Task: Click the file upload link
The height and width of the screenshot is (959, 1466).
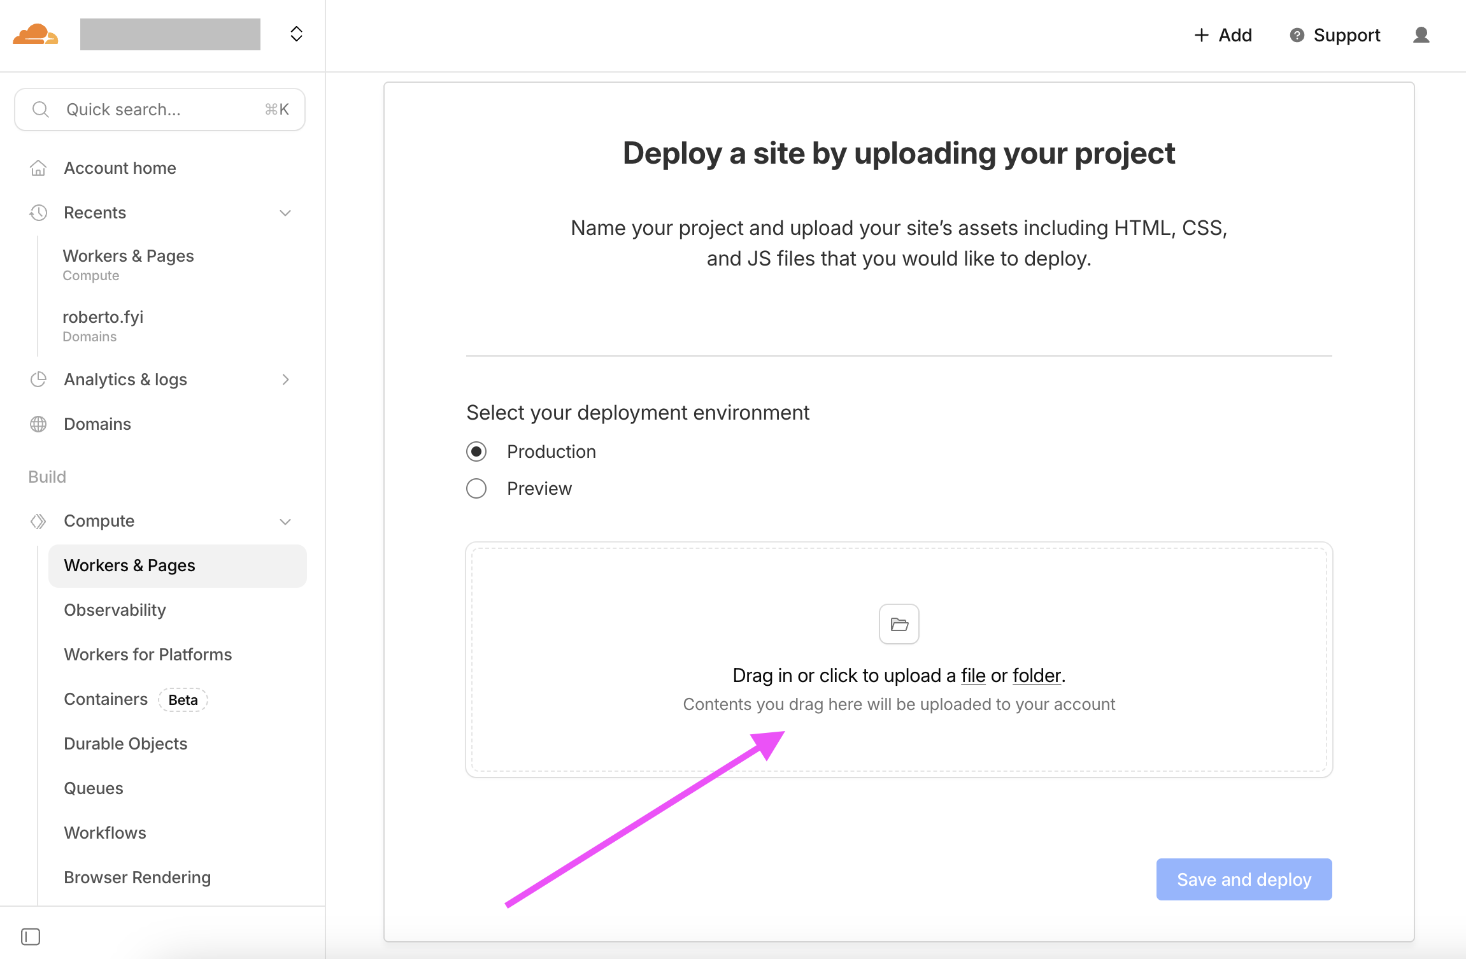Action: click(x=972, y=676)
